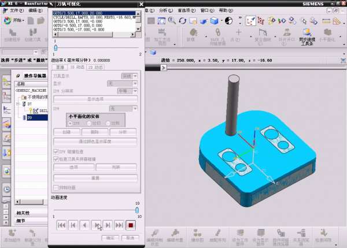Click the reverse play button
The image size is (347, 248).
click(x=84, y=225)
